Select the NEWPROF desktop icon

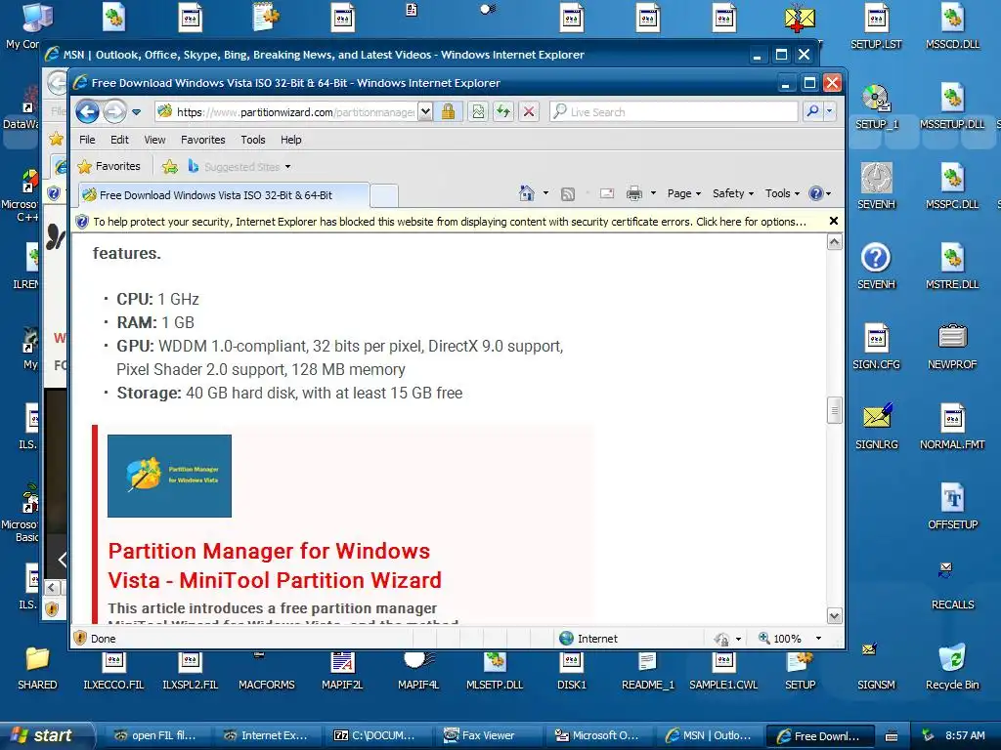[x=952, y=347]
